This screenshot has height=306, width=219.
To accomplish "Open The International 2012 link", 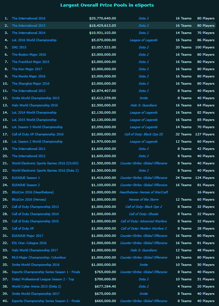I will pyautogui.click(x=29, y=156).
